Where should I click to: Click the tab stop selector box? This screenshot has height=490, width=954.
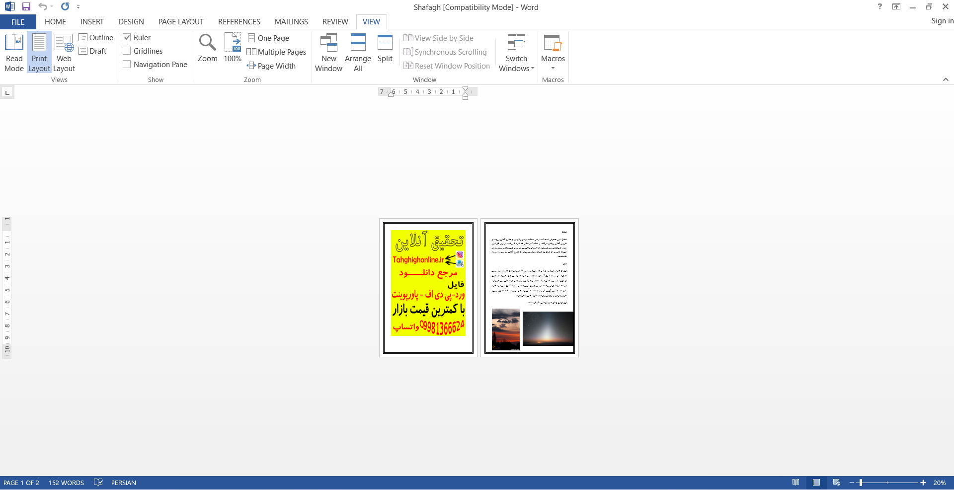point(7,92)
